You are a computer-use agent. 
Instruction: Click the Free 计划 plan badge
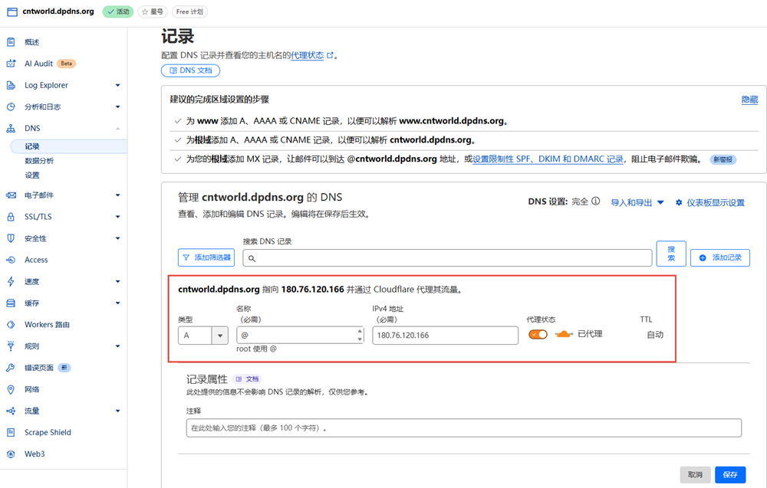coord(189,11)
